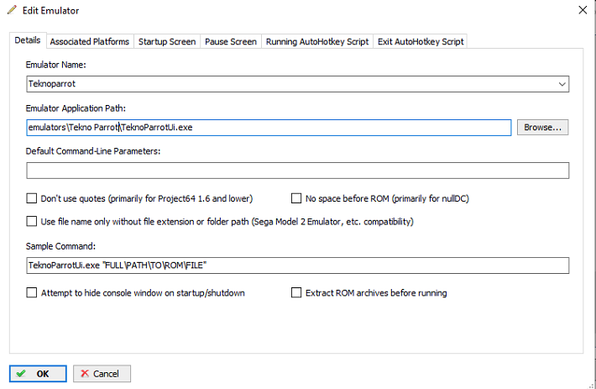The width and height of the screenshot is (596, 389).
Task: Open the Startup Screen tab
Action: click(167, 41)
